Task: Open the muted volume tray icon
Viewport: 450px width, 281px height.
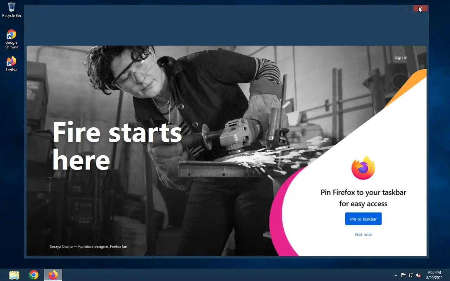Action: pyautogui.click(x=418, y=275)
